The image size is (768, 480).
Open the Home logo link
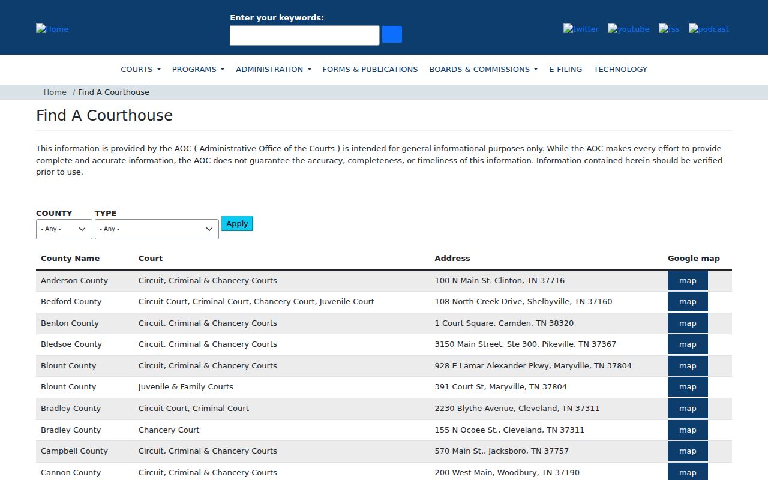pos(52,29)
